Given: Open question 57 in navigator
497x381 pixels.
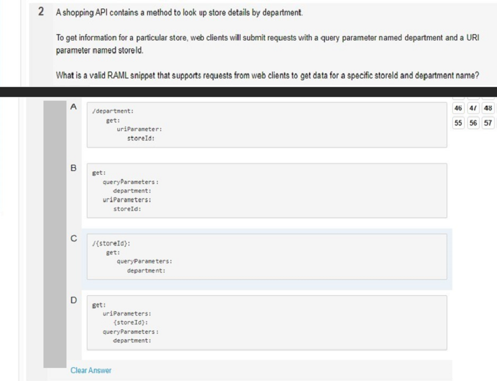Looking at the screenshot, I should 488,123.
